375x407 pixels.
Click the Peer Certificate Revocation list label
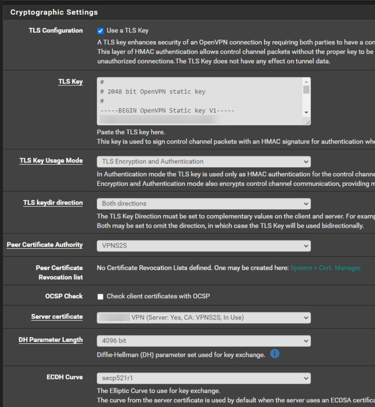[59, 272]
